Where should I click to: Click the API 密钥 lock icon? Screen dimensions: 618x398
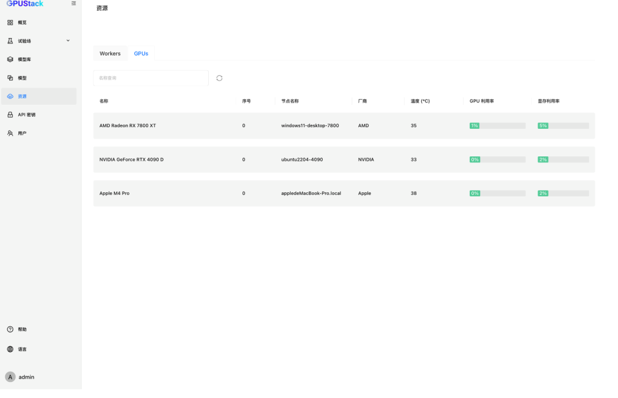click(10, 115)
